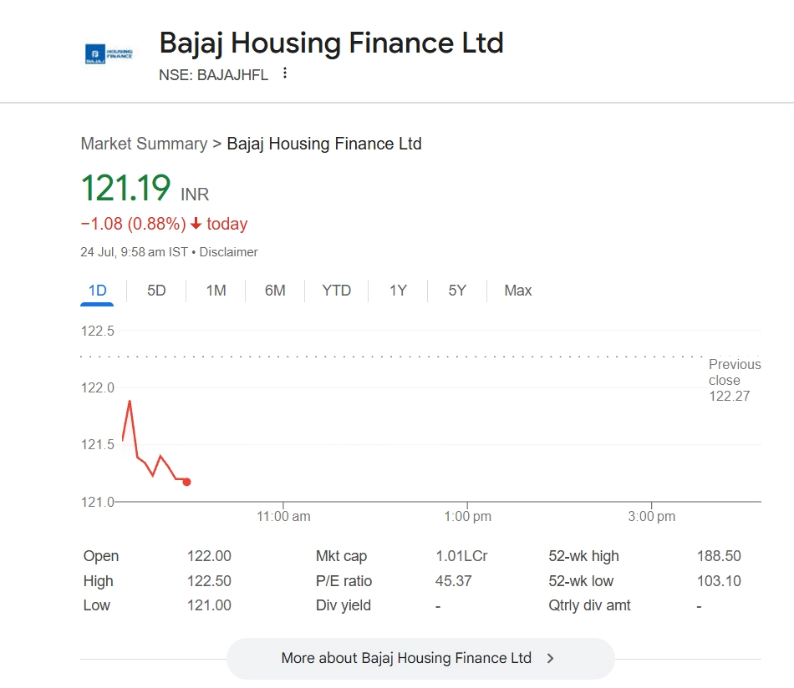The width and height of the screenshot is (794, 688).
Task: View the 1Y price chart
Action: (398, 291)
